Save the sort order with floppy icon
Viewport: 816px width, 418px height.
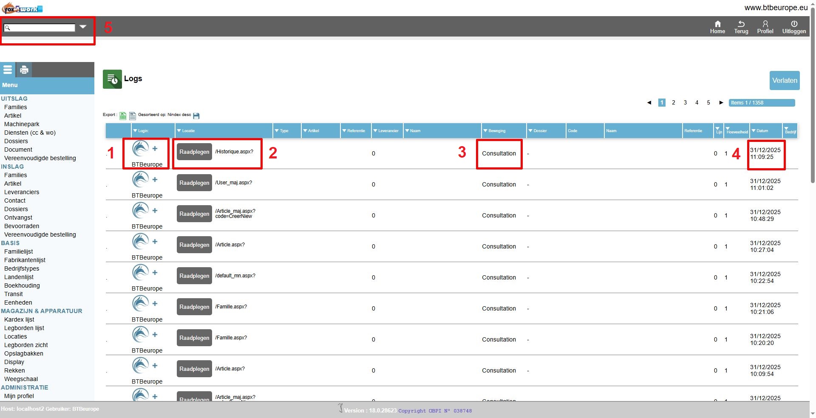pos(196,116)
